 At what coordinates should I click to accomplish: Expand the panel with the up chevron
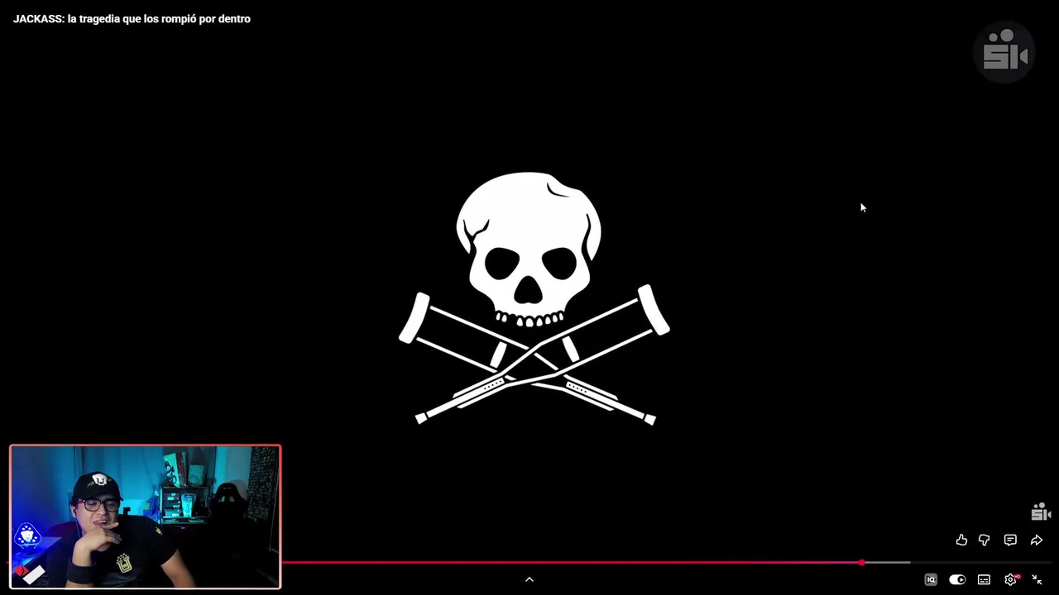click(x=529, y=579)
